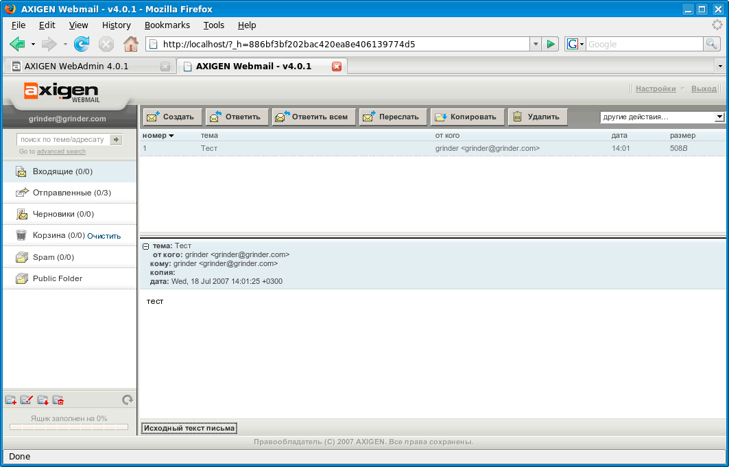729x467 pixels.
Task: Click the Firefox forward arrow
Action: tap(49, 44)
